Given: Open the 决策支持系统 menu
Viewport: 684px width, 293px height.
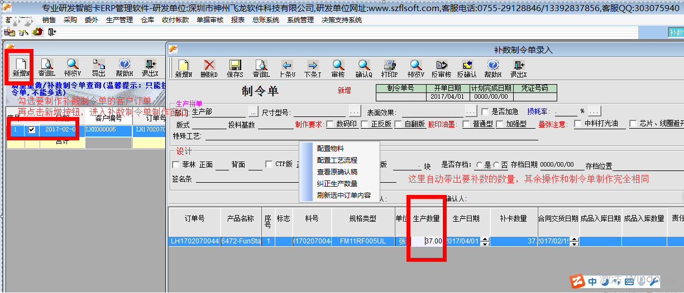Looking at the screenshot, I should [342, 20].
